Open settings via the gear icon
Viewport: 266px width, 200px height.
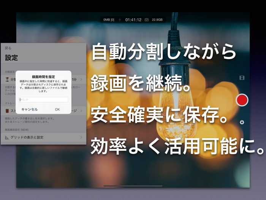242,122
